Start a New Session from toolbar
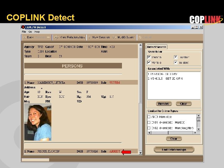 coord(99,37)
